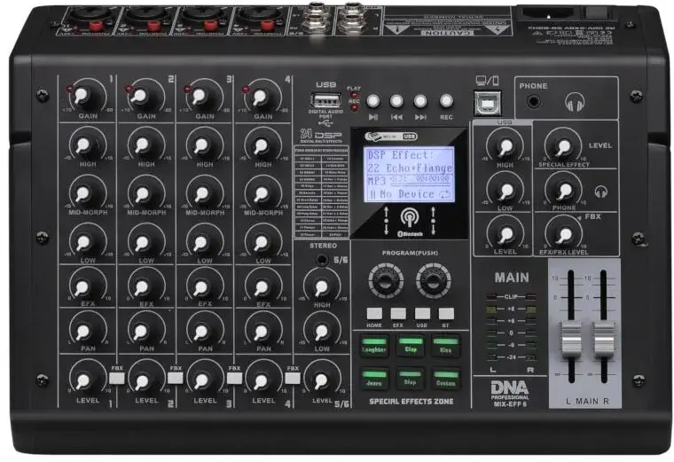Viewport: 674px width, 462px height.
Task: Click the USB section HIGH knob
Action: tap(505, 146)
